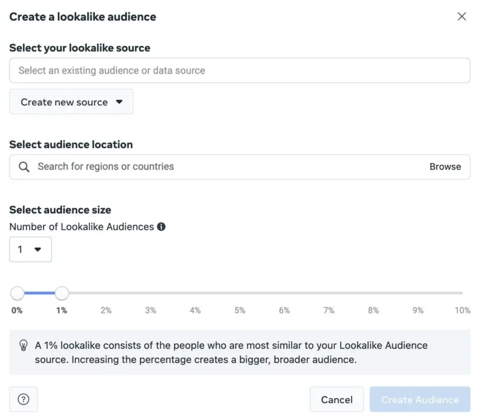Click the 9% label under the slider
The width and height of the screenshot is (479, 417).
(418, 311)
